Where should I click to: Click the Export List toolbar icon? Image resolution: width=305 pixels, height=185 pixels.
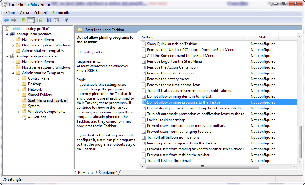tap(40, 20)
